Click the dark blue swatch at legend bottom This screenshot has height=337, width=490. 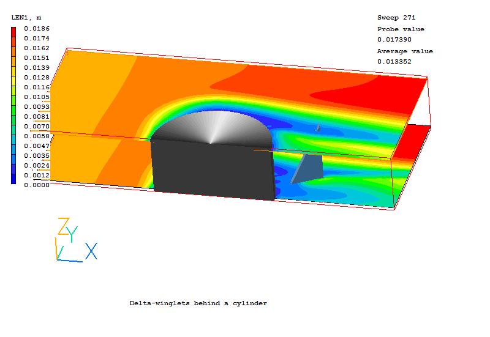14,179
